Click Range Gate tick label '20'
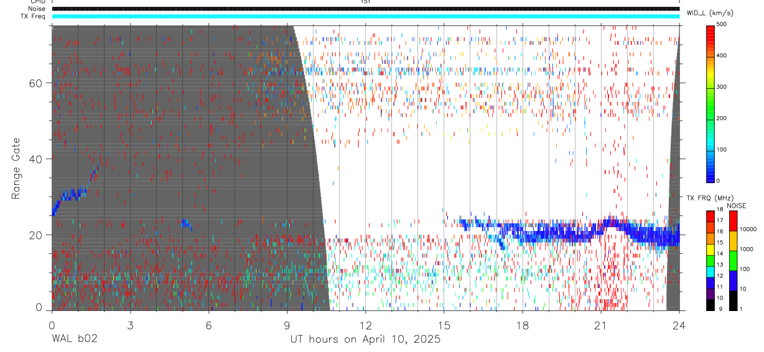Viewport: 764px width, 352px height. [x=36, y=235]
